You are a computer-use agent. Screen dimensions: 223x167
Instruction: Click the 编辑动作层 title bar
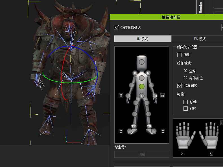click(166, 17)
